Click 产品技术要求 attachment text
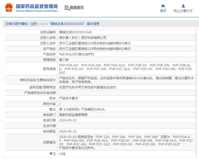Image resolution: width=199 pixels, height=159 pixels. (68, 98)
